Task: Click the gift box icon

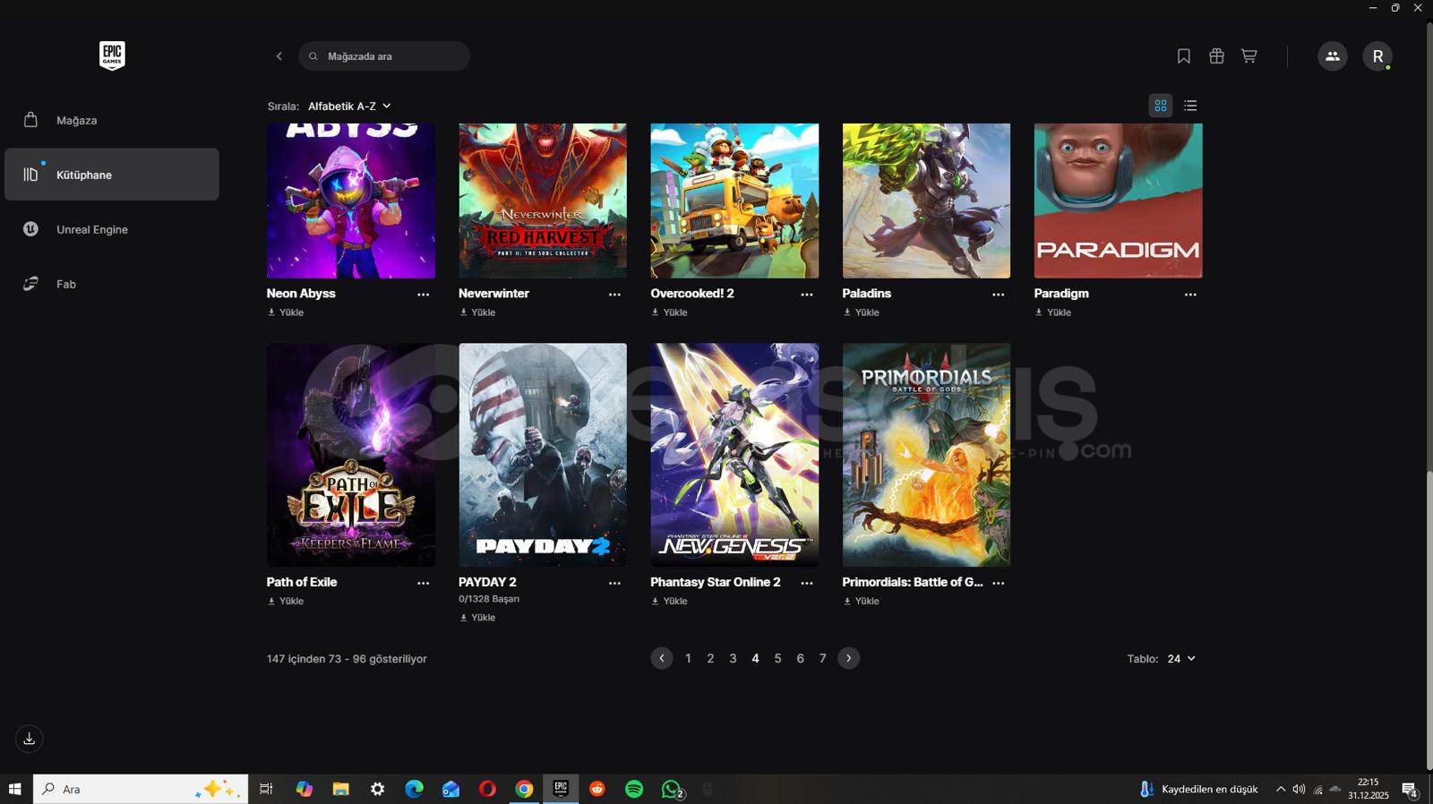Action: tap(1216, 56)
